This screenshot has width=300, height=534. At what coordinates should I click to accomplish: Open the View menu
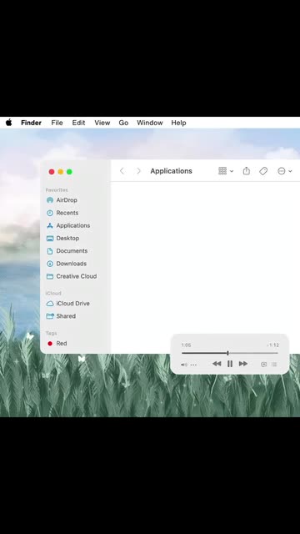pos(102,123)
